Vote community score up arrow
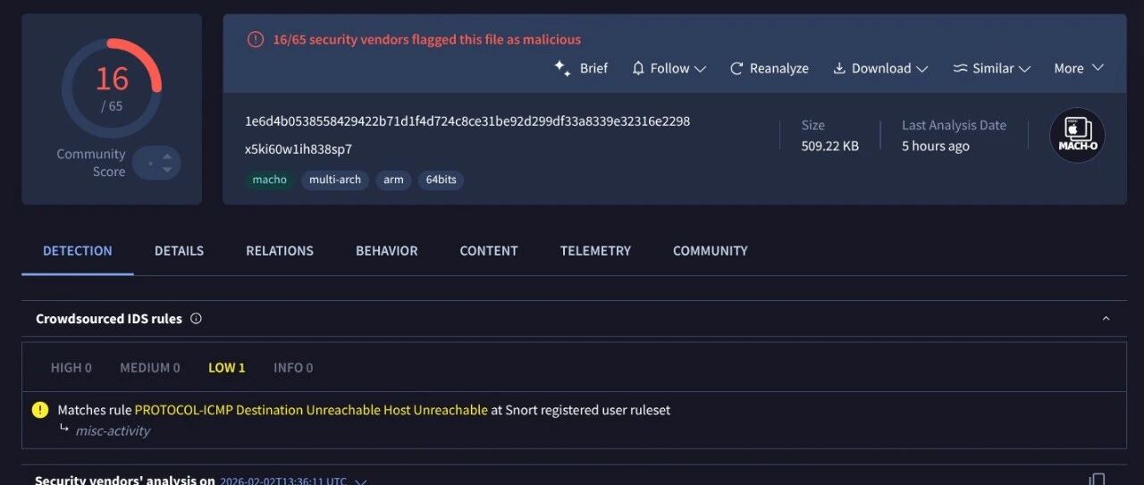The width and height of the screenshot is (1144, 485). pos(167,156)
